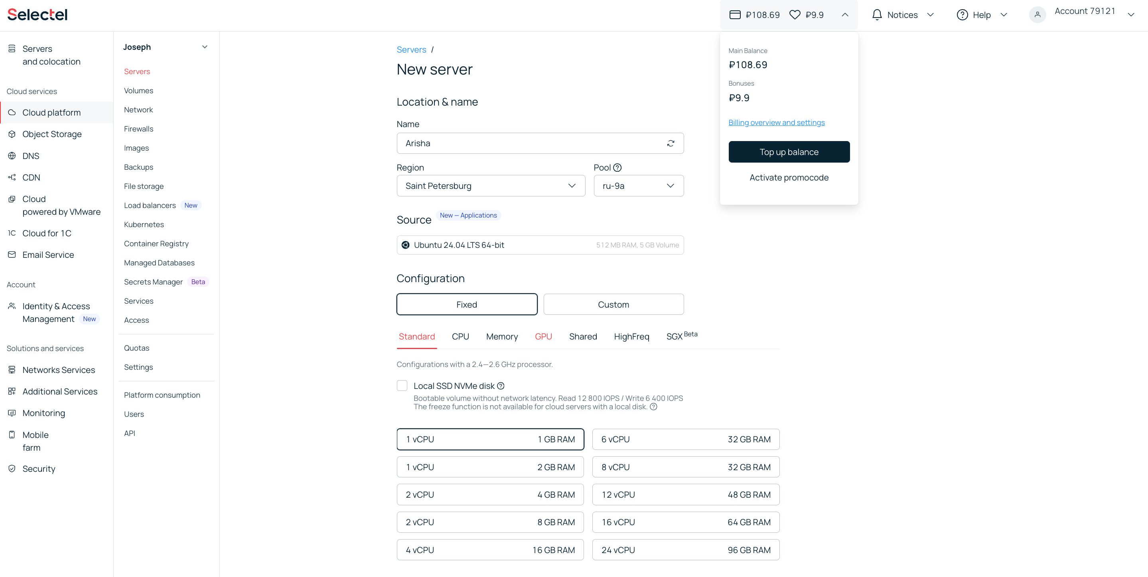Click the account avatar icon
Screen dimensions: 1148x577
[1037, 15]
